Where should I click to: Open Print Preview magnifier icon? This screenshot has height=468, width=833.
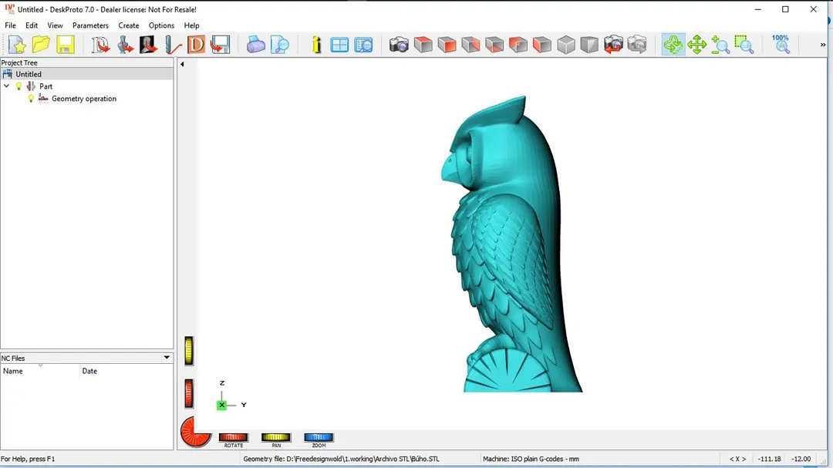280,45
